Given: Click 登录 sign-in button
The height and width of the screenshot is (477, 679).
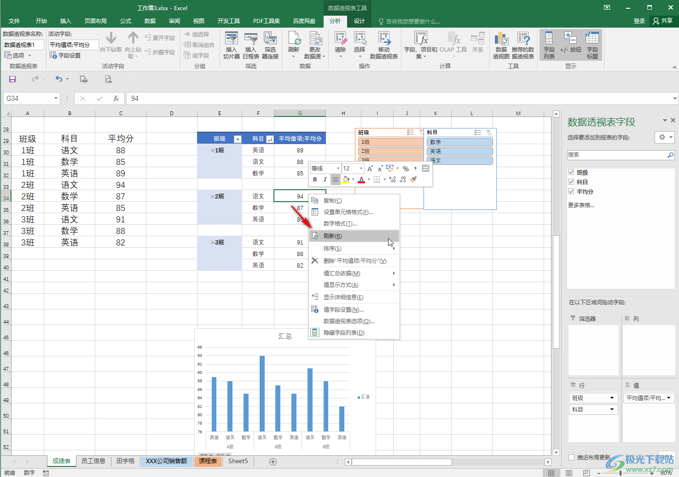Looking at the screenshot, I should point(639,21).
